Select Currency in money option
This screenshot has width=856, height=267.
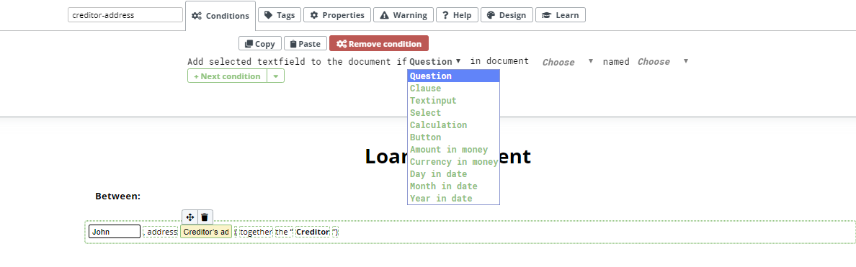(x=454, y=162)
